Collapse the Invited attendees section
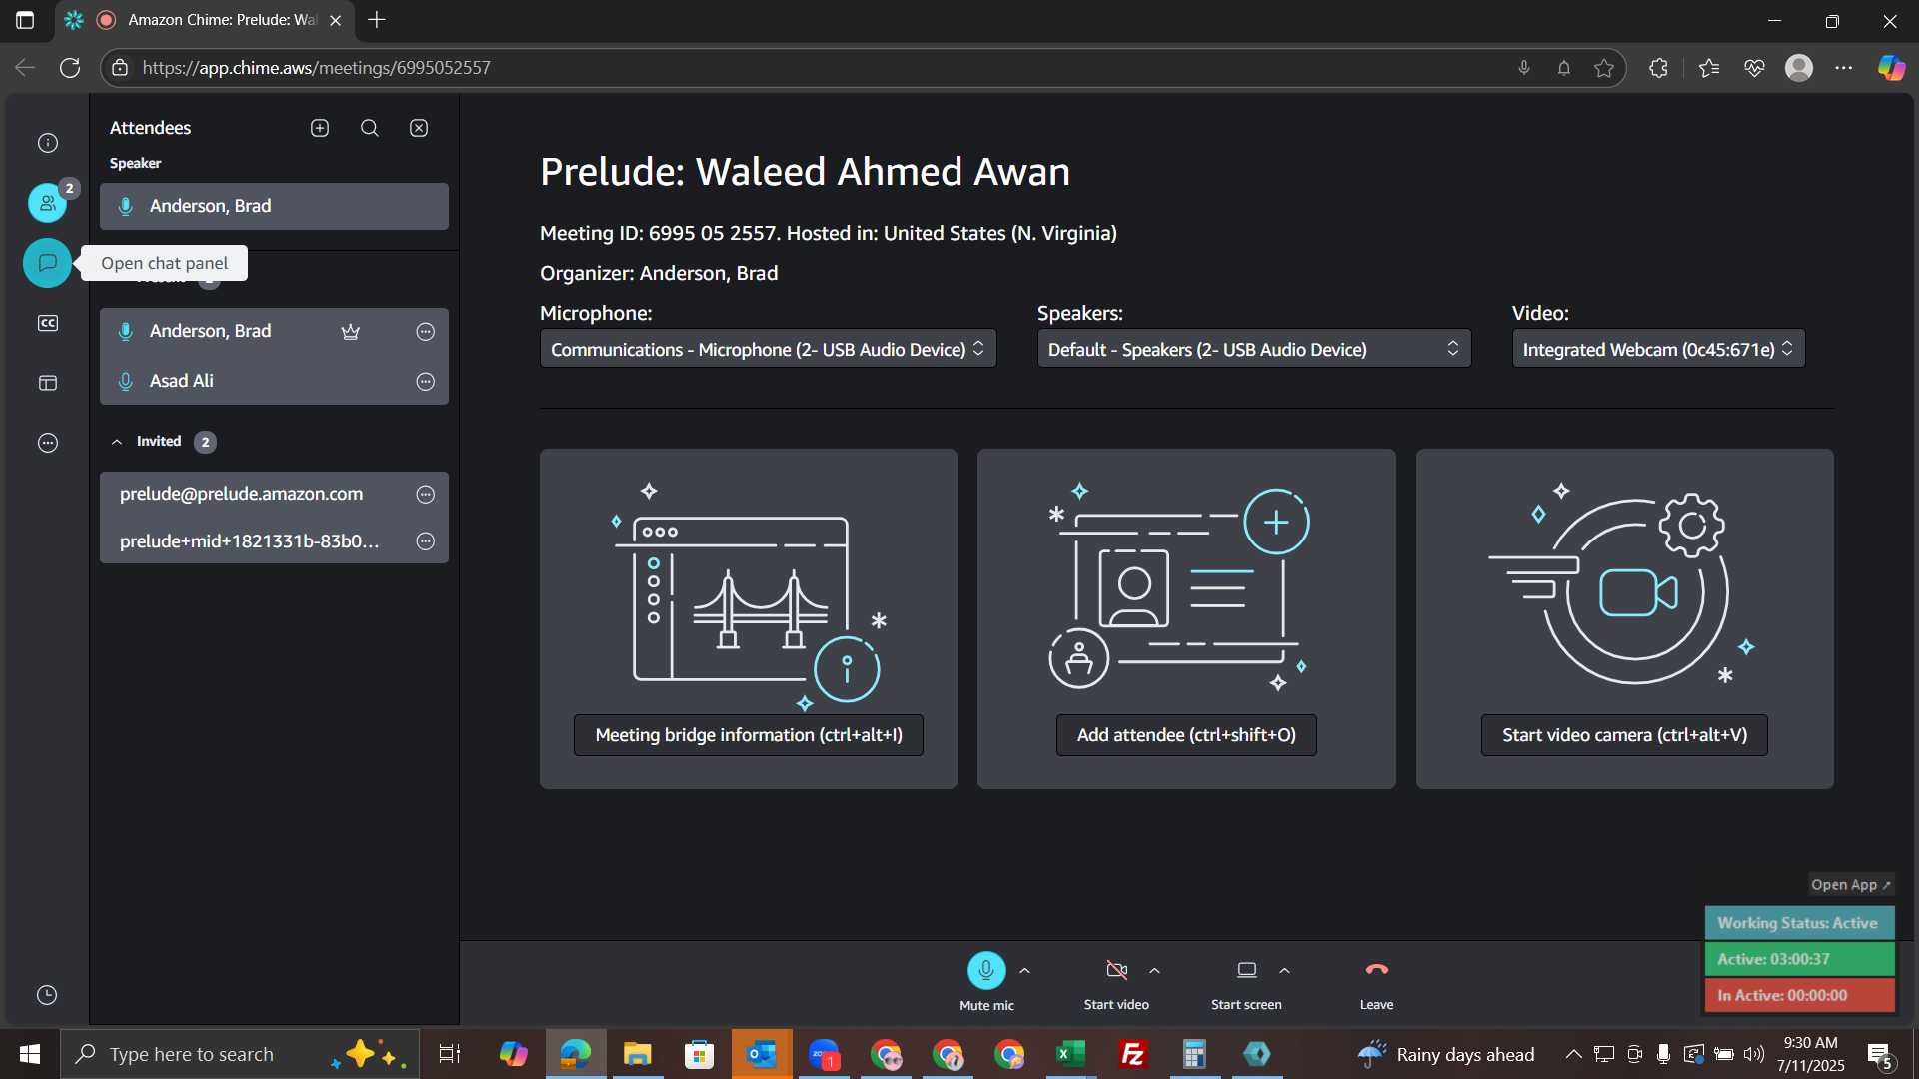1919x1079 pixels. point(117,442)
